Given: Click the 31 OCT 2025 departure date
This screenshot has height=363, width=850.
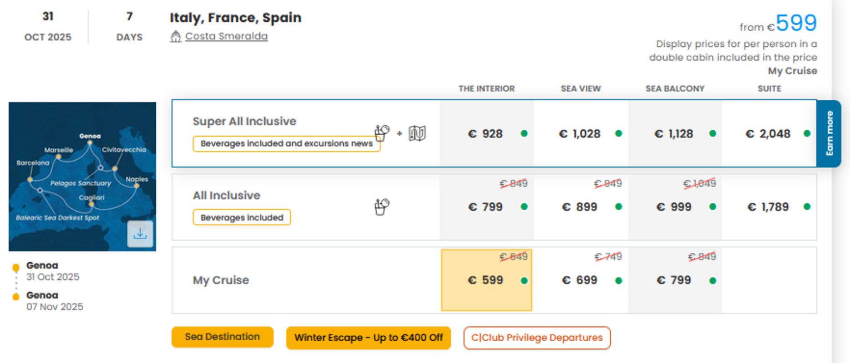Looking at the screenshot, I should [48, 26].
